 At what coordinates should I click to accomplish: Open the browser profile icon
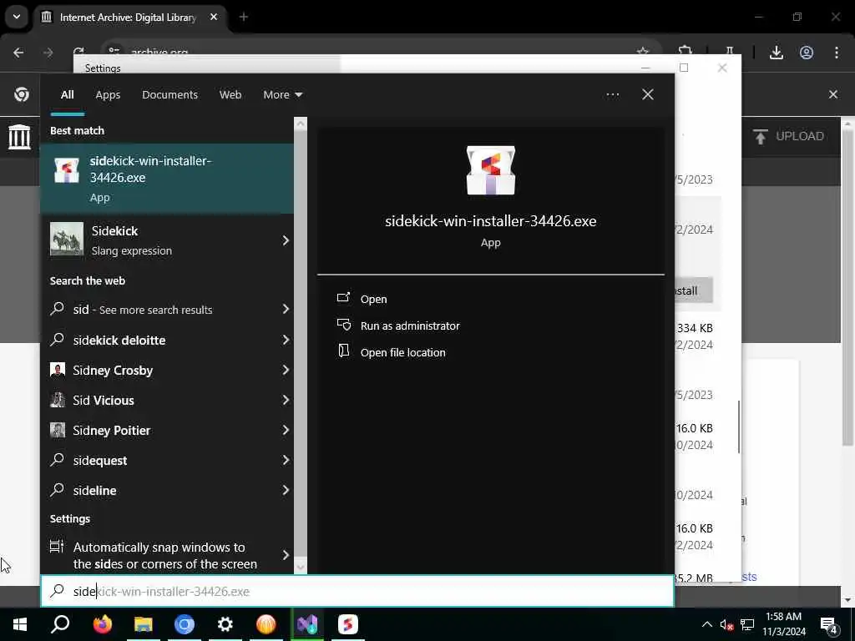click(807, 53)
